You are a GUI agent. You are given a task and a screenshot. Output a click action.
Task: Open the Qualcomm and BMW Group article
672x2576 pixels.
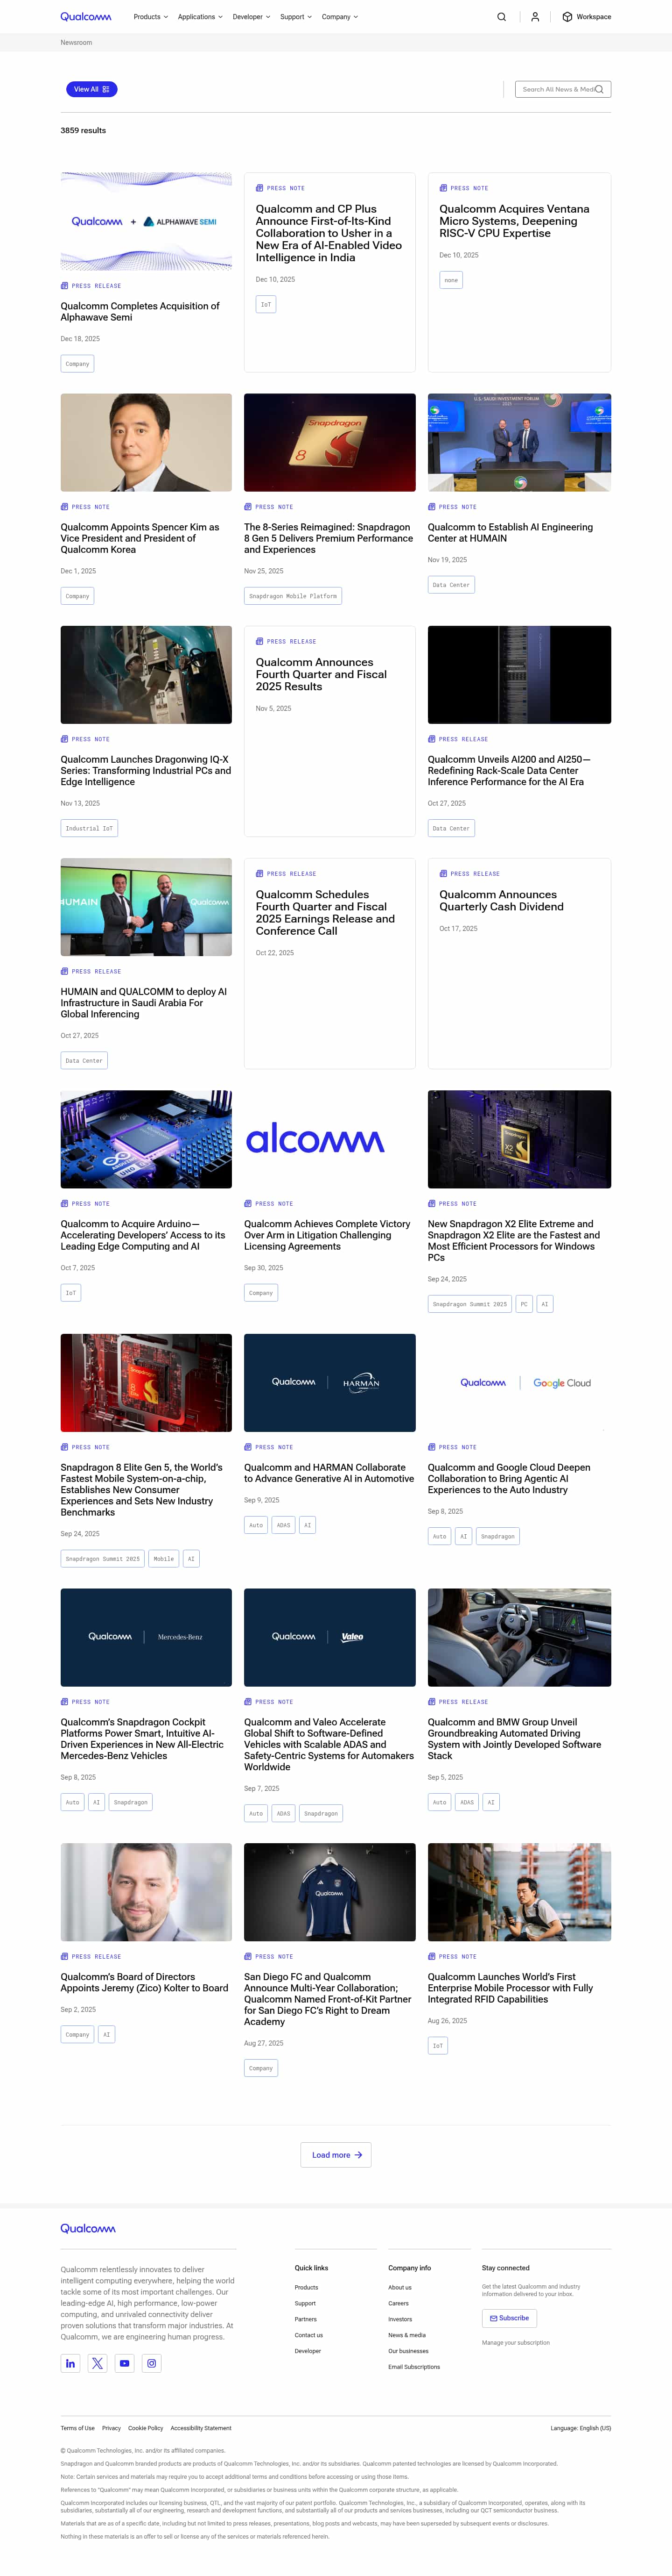tap(514, 1739)
